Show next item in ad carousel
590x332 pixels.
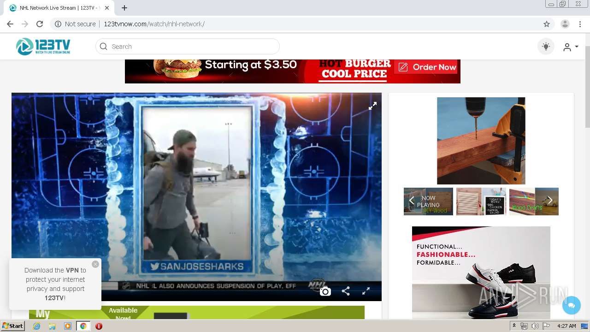click(550, 201)
